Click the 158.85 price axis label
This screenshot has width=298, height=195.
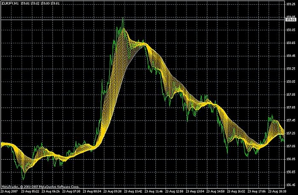(291, 30)
